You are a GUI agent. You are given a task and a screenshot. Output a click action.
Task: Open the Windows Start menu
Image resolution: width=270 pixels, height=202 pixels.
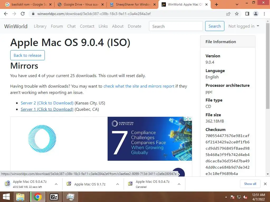pyautogui.click(x=6, y=197)
